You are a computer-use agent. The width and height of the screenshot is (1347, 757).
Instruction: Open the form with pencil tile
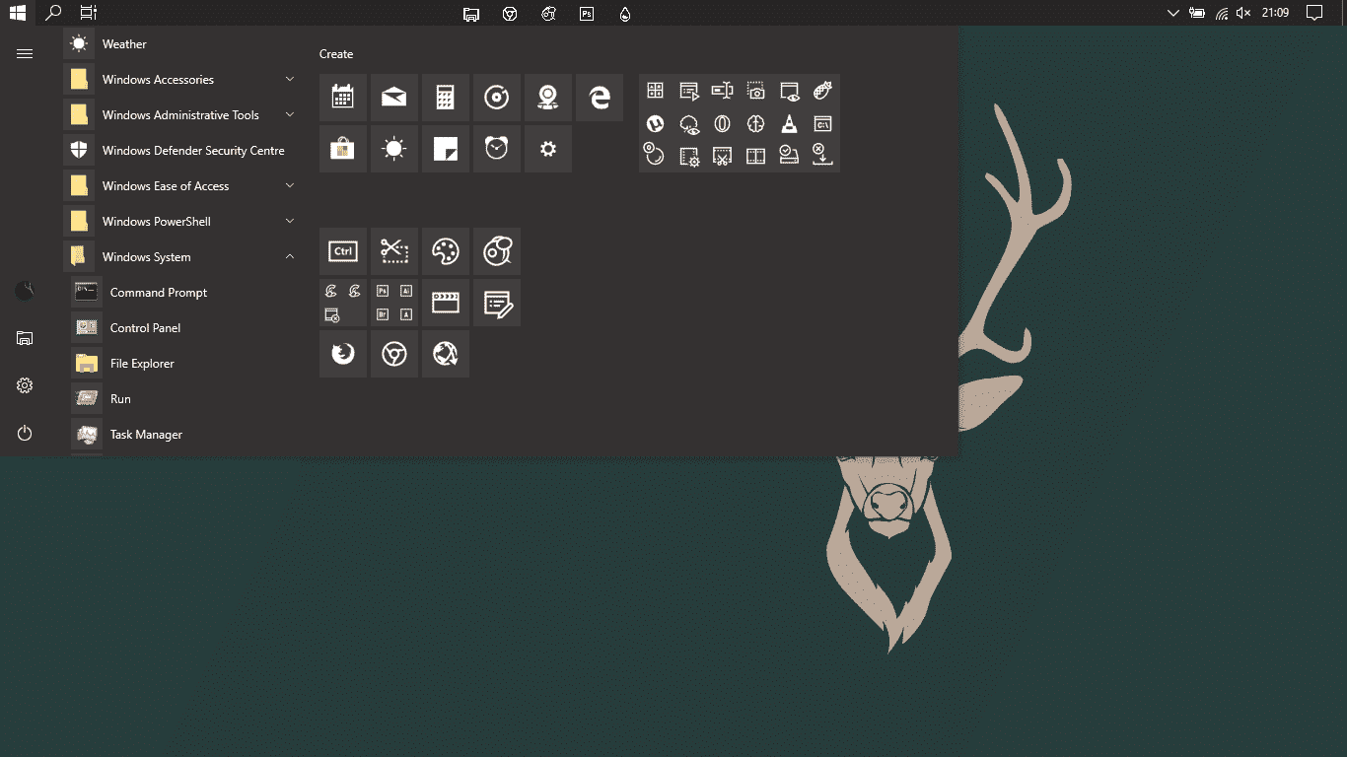click(x=497, y=303)
